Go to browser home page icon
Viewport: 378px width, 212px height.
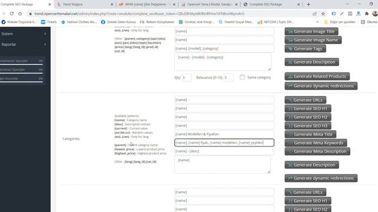point(20,14)
